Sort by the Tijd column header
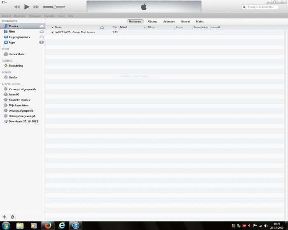Viewport: 288px width, 230px height. click(112, 28)
